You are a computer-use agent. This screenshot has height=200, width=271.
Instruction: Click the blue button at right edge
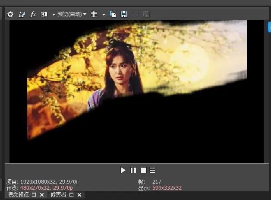tap(269, 27)
